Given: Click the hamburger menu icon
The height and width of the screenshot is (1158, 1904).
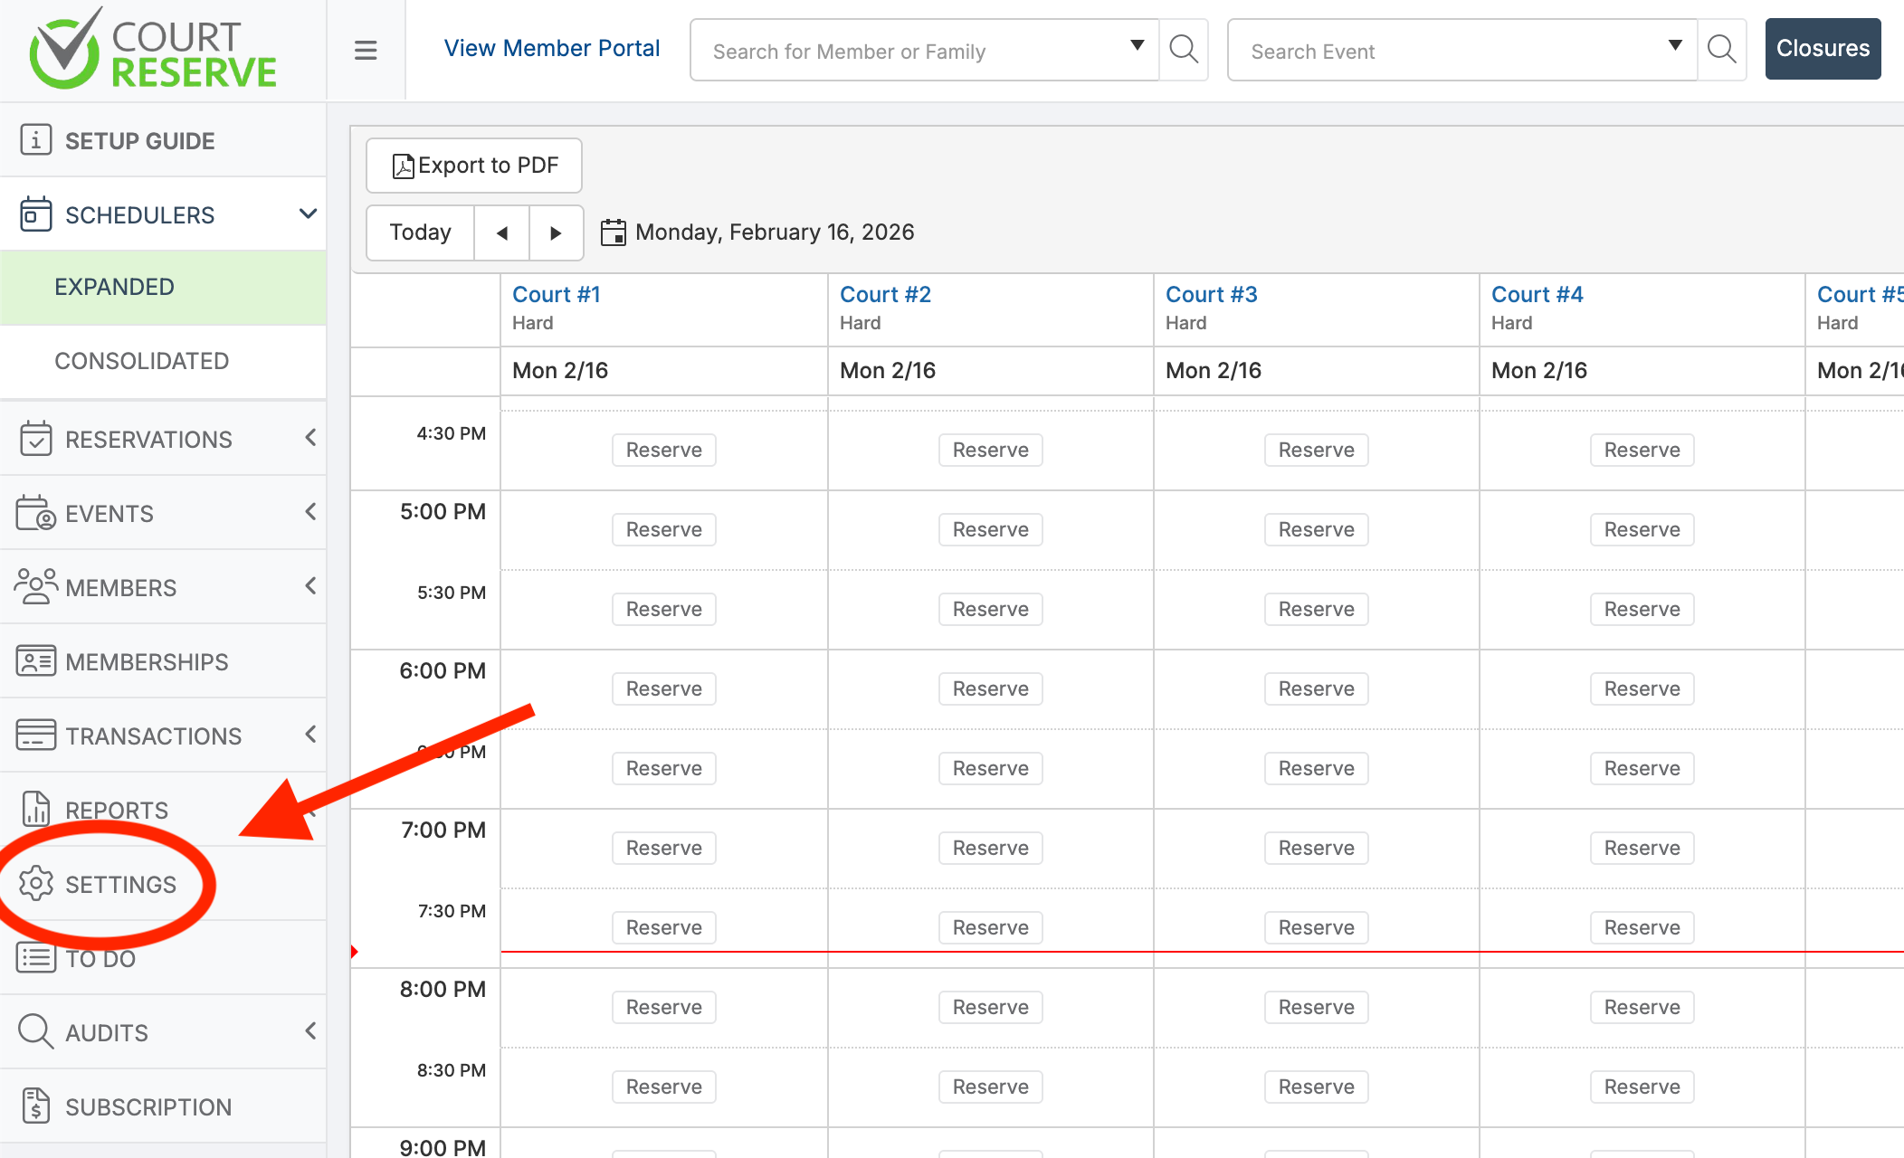Looking at the screenshot, I should coord(366,50).
